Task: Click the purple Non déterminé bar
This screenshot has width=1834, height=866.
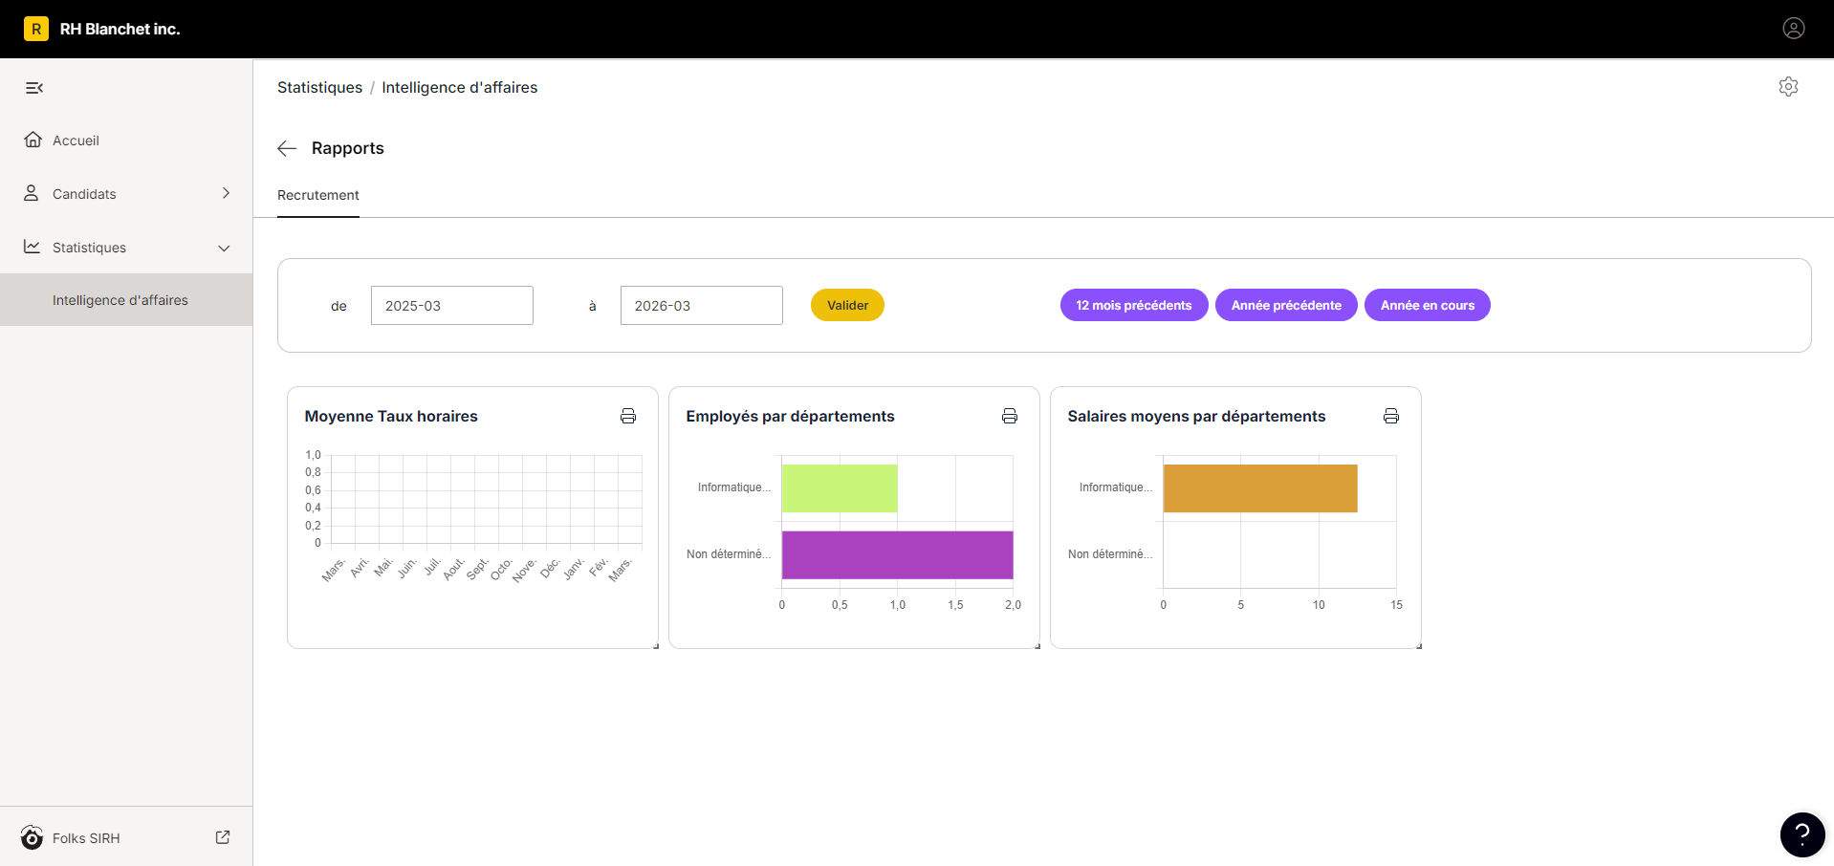Action: [x=897, y=554]
